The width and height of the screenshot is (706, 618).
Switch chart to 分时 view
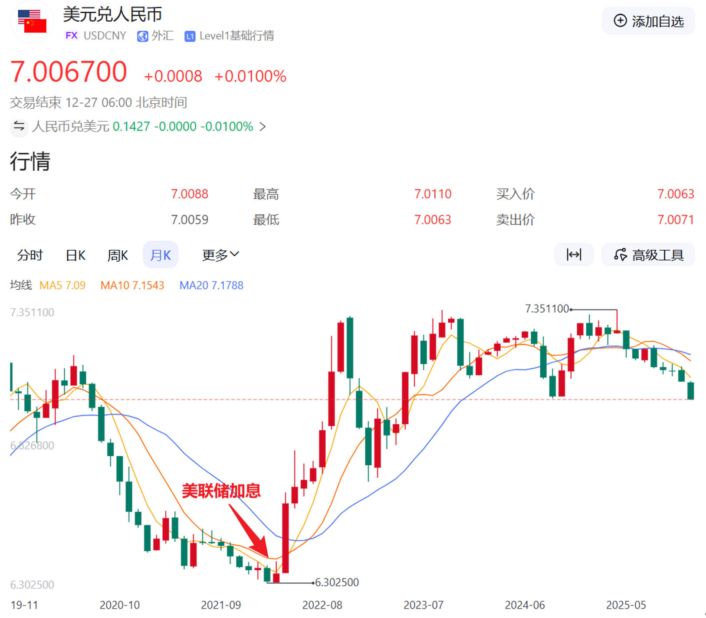coord(30,255)
